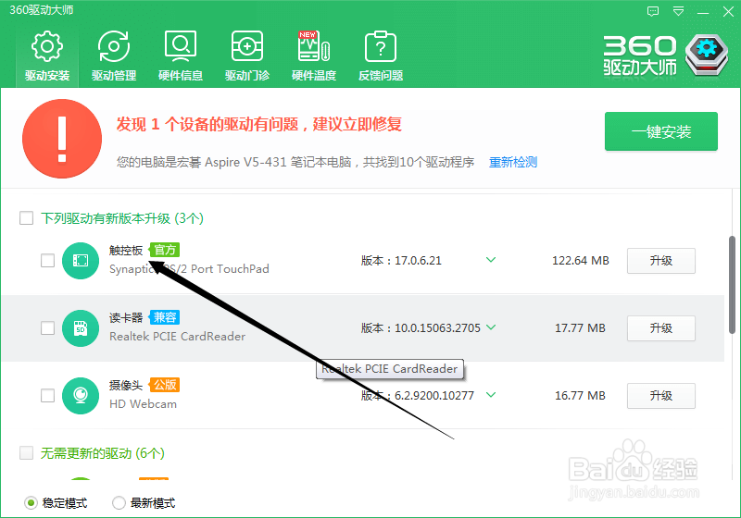This screenshot has width=741, height=518.
Task: Check the 读卡器 driver checkbox
Action: (x=48, y=327)
